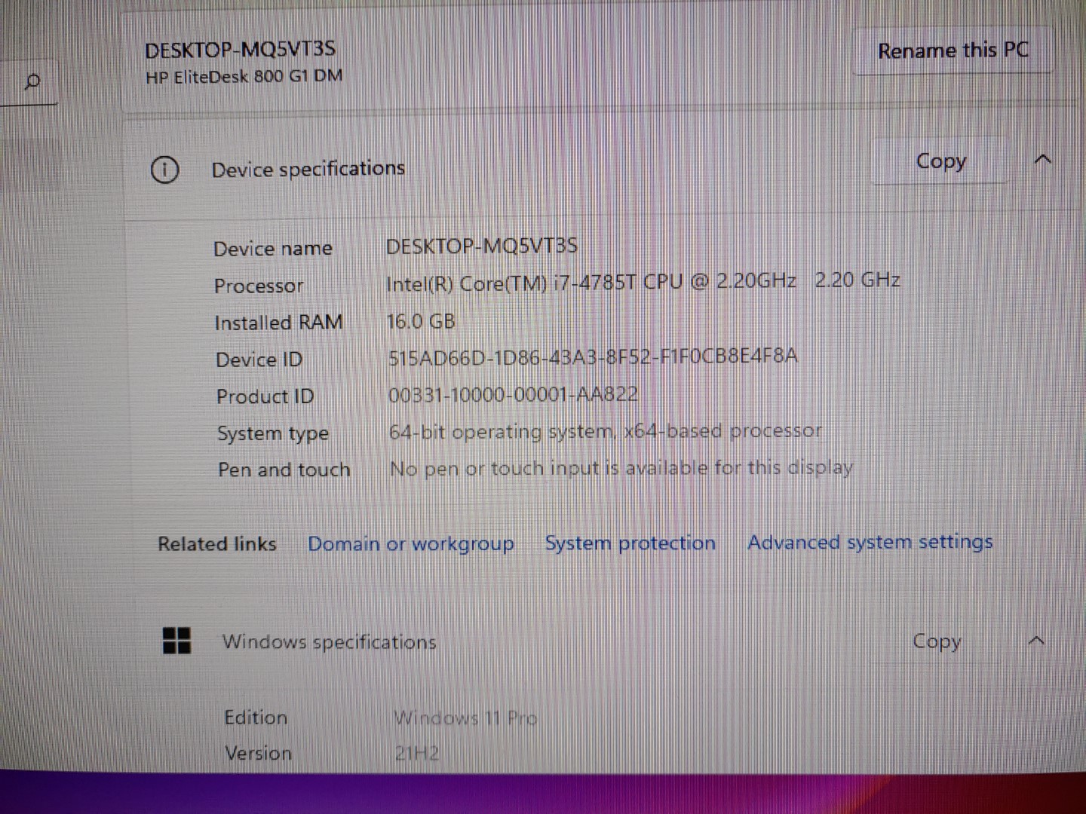Click the DESKTOP-MQ5VT3S header title
1086x814 pixels.
[240, 50]
